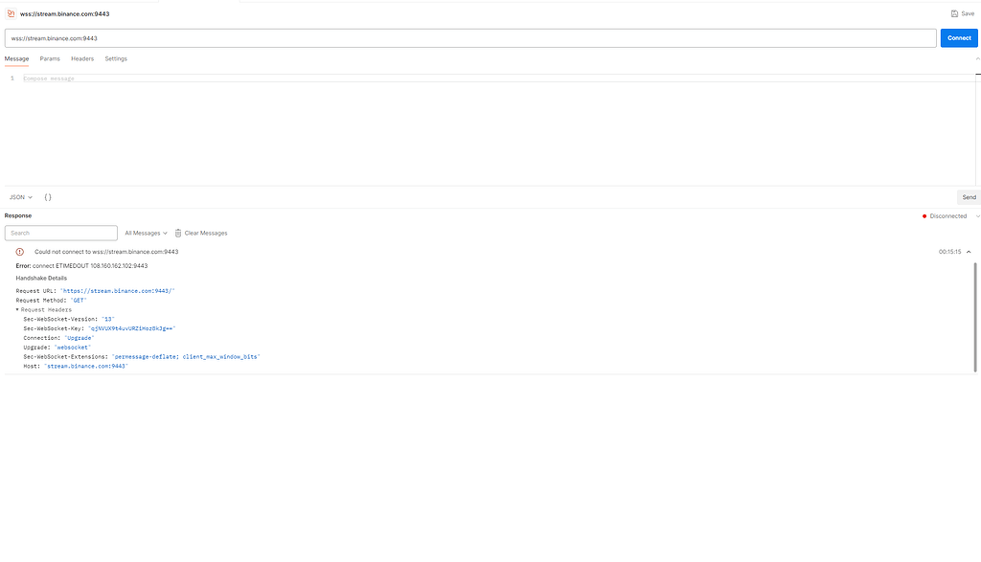Click the beautify braces icon
Viewport: 981px width, 562px height.
(48, 197)
